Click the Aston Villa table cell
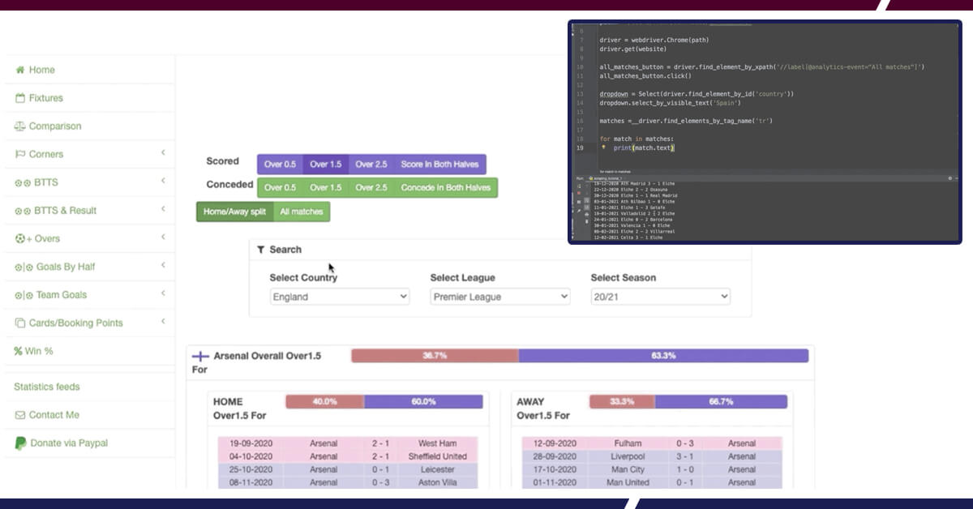The width and height of the screenshot is (973, 509). coord(438,482)
